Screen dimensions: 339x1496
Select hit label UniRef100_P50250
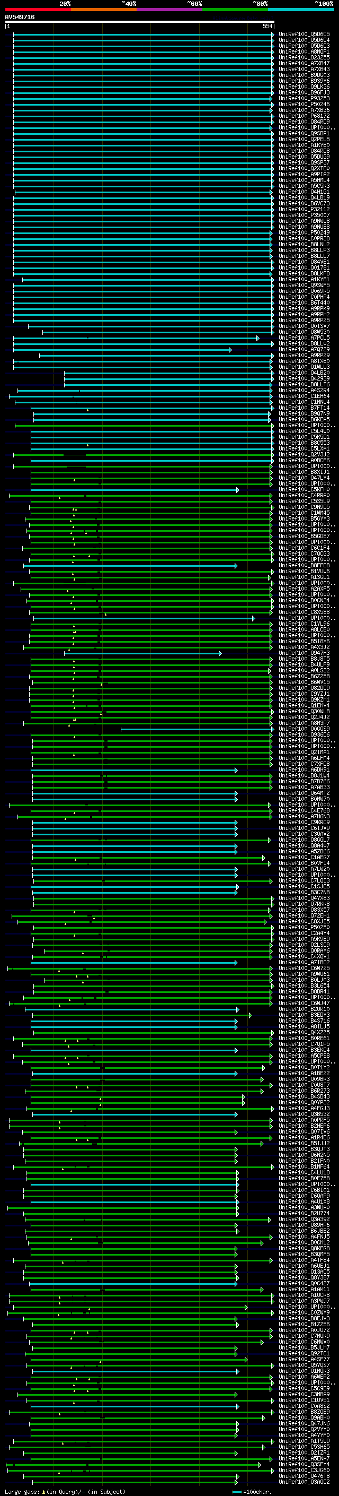point(304,928)
